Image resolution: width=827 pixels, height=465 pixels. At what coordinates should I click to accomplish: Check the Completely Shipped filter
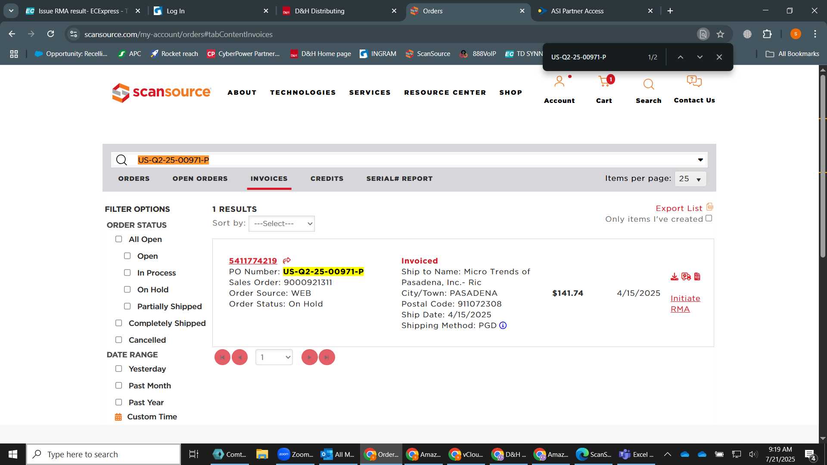pos(118,323)
